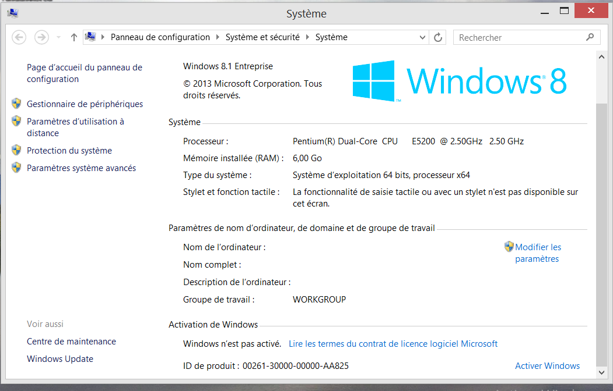This screenshot has height=391, width=613.
Task: Minimize the Système window
Action: [545, 13]
